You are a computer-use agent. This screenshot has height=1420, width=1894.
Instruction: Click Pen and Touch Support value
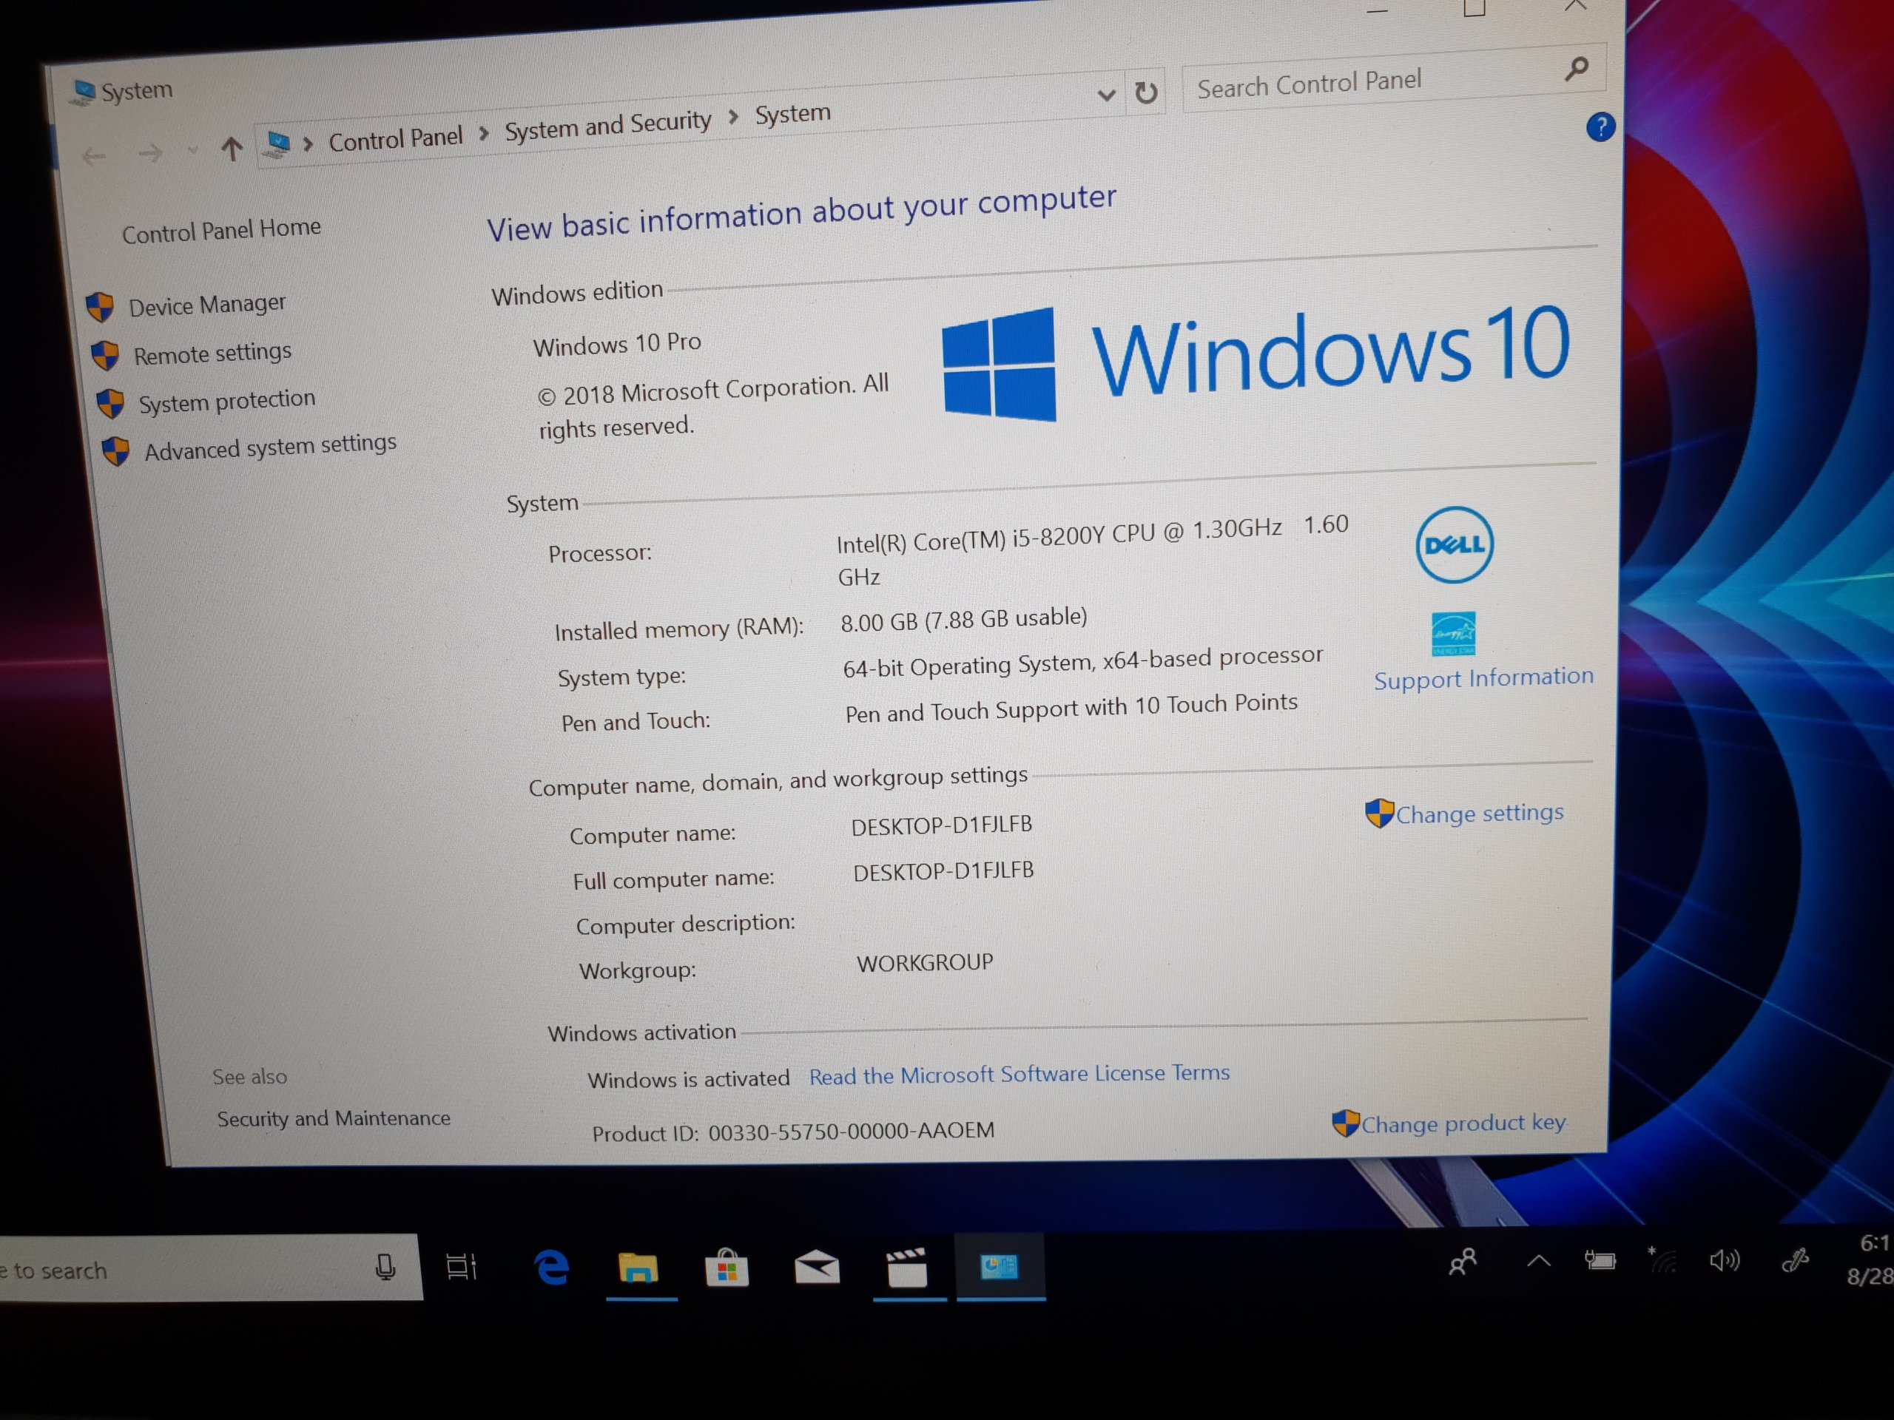click(x=1071, y=708)
